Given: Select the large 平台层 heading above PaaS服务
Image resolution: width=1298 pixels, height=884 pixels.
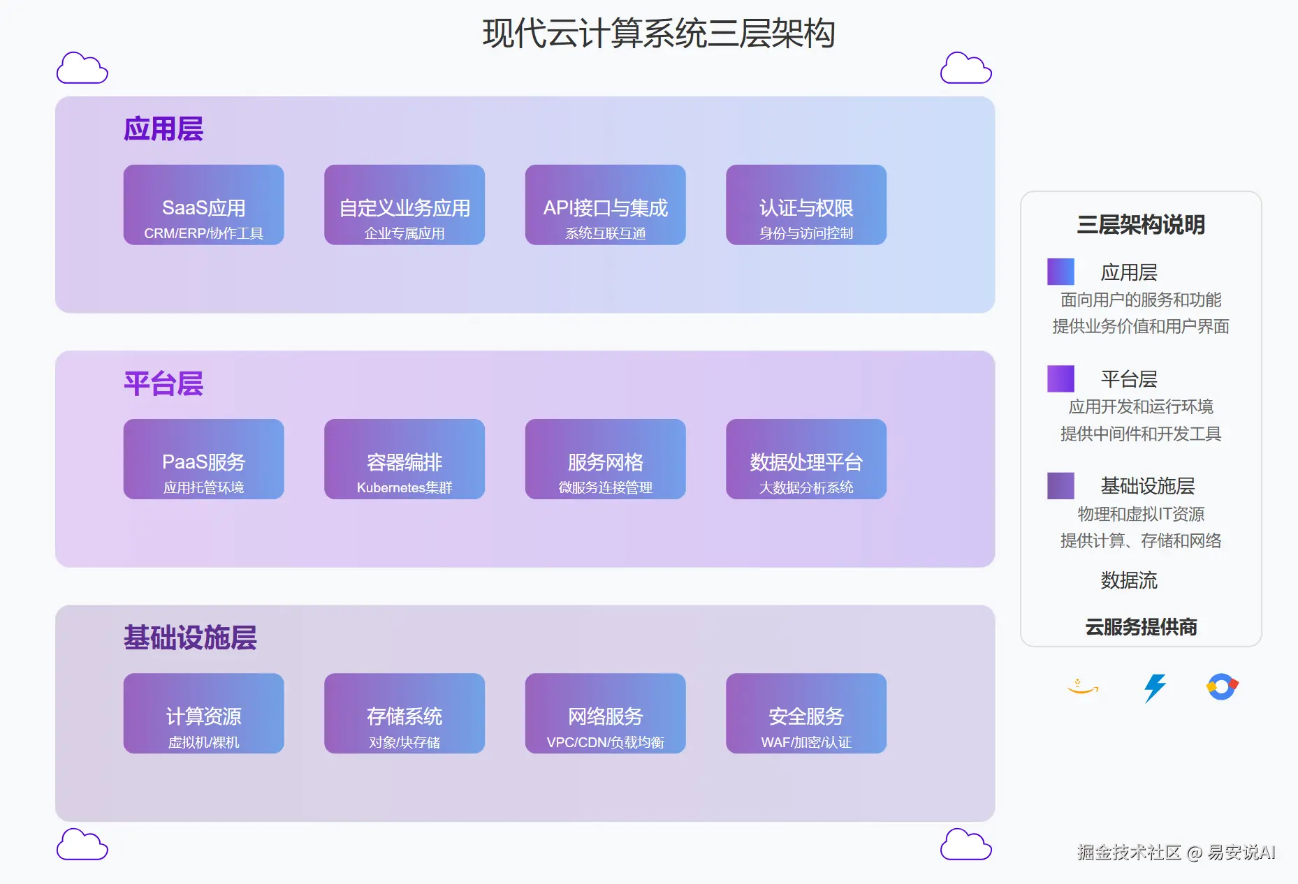Looking at the screenshot, I should point(163,383).
